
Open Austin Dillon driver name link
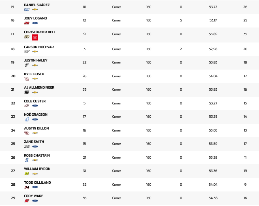[36, 128]
